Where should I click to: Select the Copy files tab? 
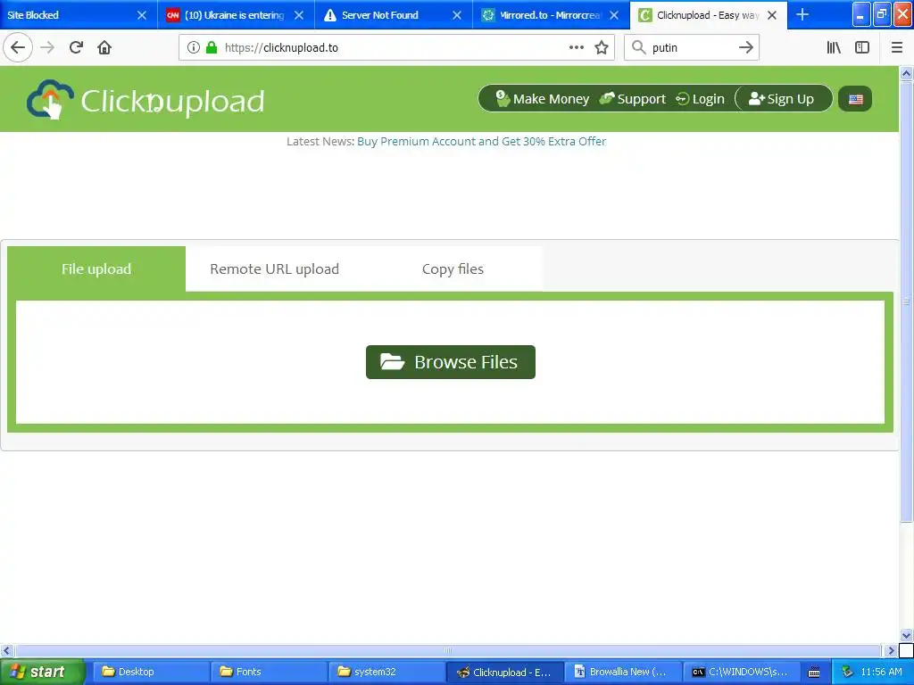click(453, 268)
